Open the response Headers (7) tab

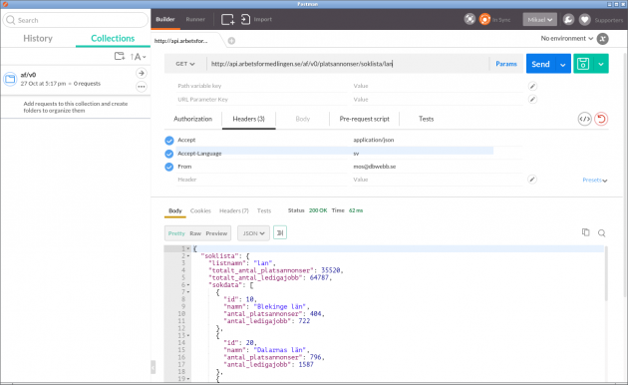coord(234,210)
